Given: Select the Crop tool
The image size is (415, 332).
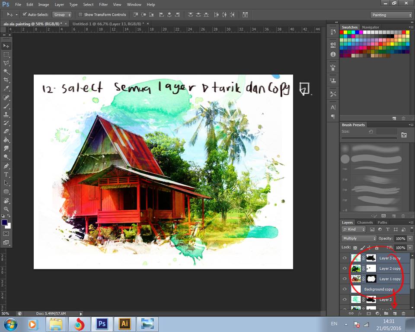Looking at the screenshot, I should (6, 80).
